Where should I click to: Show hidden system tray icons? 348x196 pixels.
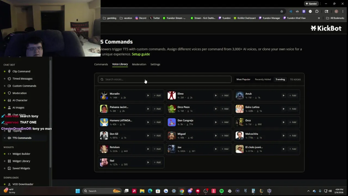308,191
